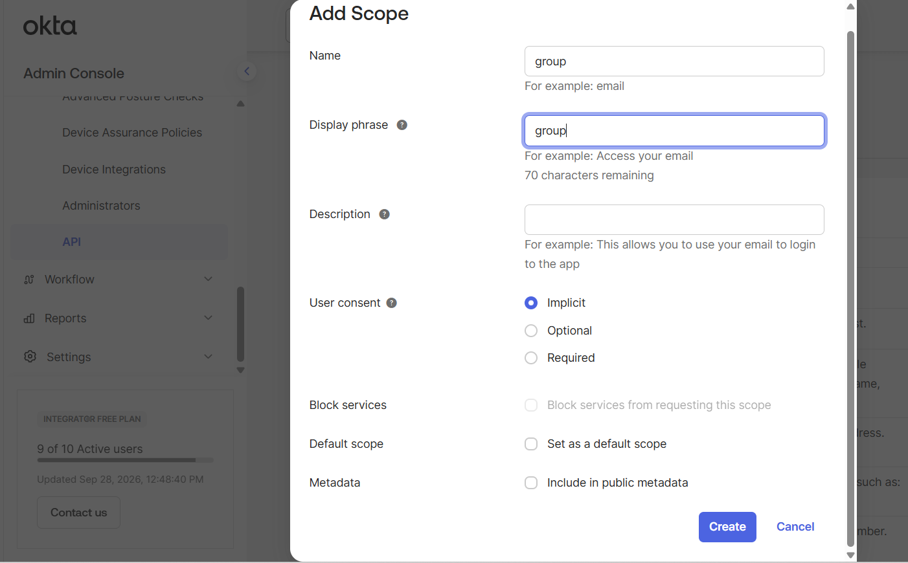Toggle Block services from requesting this scope
This screenshot has width=908, height=563.
coord(531,405)
